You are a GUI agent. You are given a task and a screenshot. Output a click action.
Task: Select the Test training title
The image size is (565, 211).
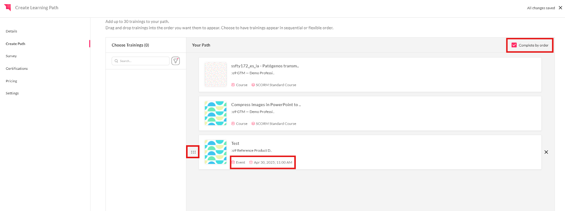tap(235, 143)
